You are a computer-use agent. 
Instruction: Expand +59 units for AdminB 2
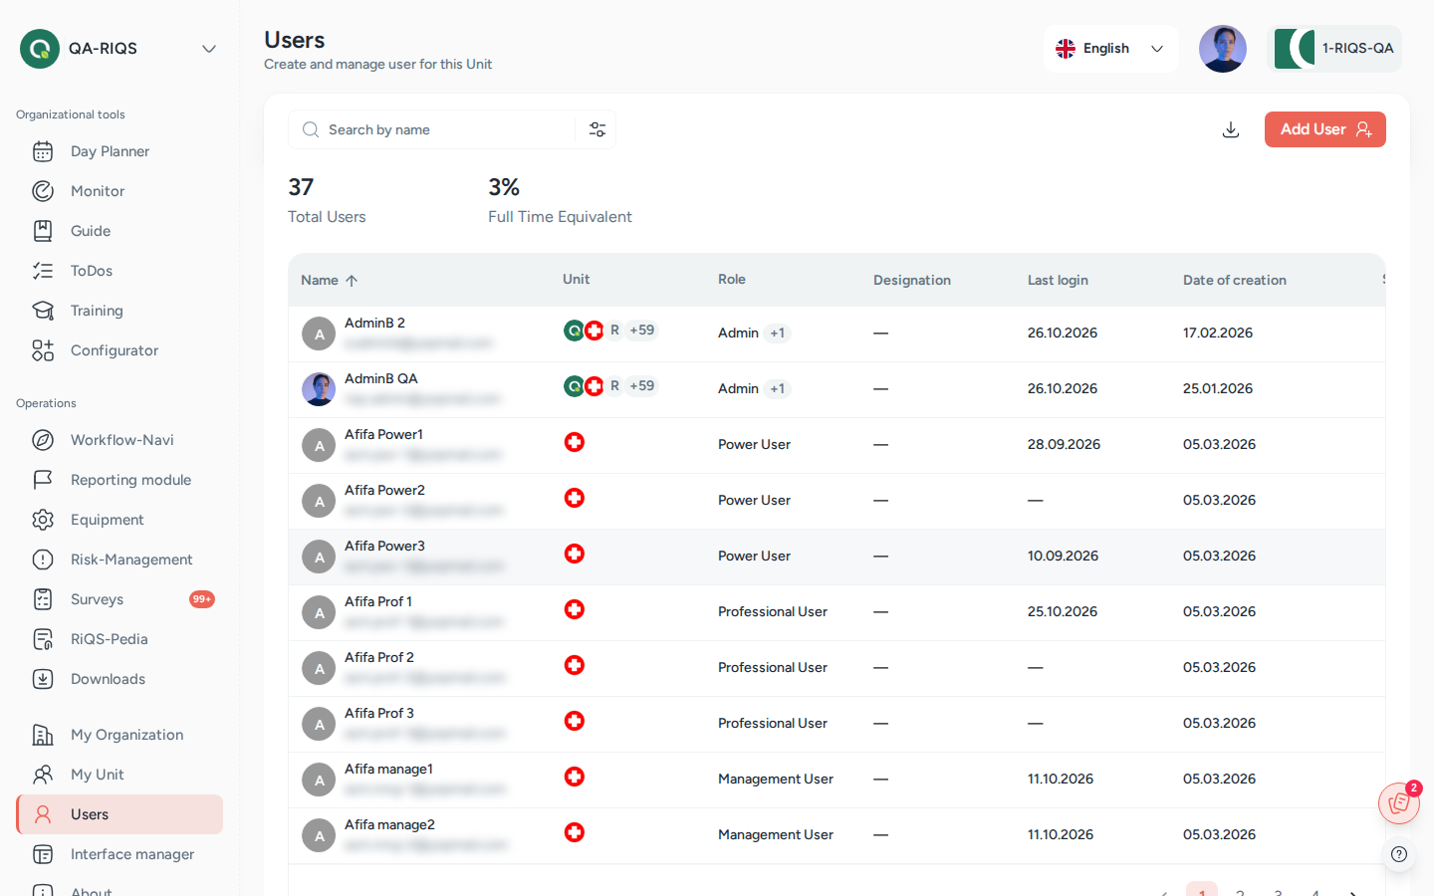click(642, 331)
